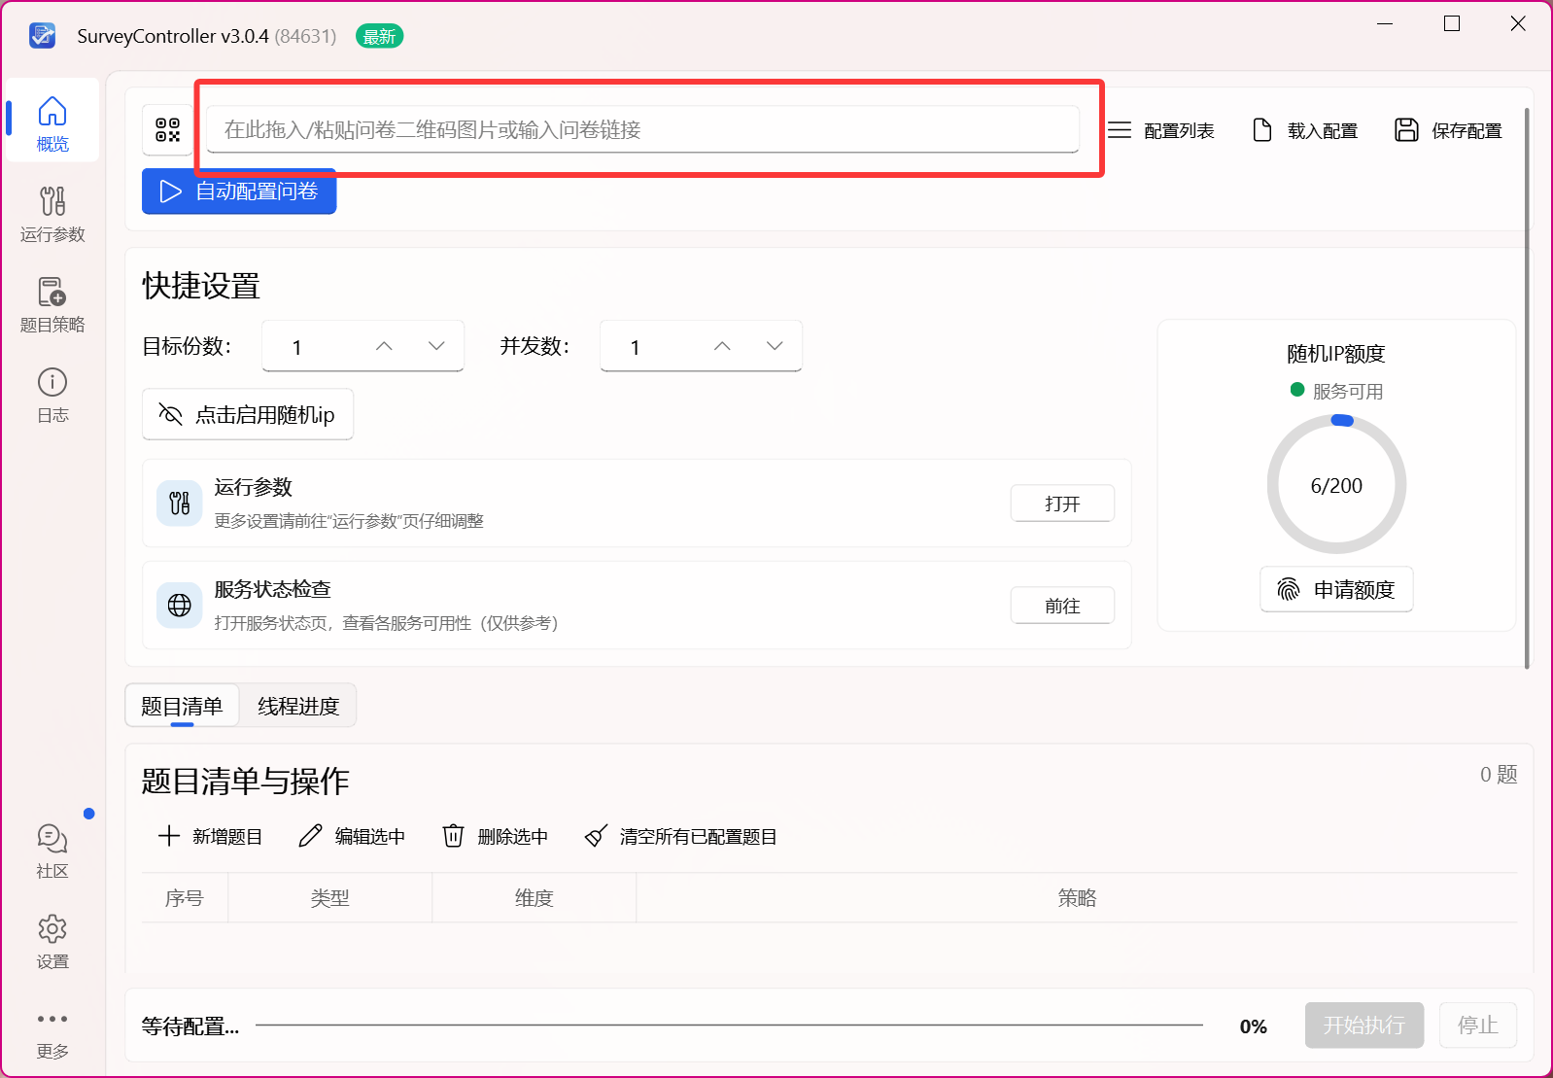The width and height of the screenshot is (1553, 1078).
Task: Decrease 目标份数 with down arrow
Action: [437, 346]
